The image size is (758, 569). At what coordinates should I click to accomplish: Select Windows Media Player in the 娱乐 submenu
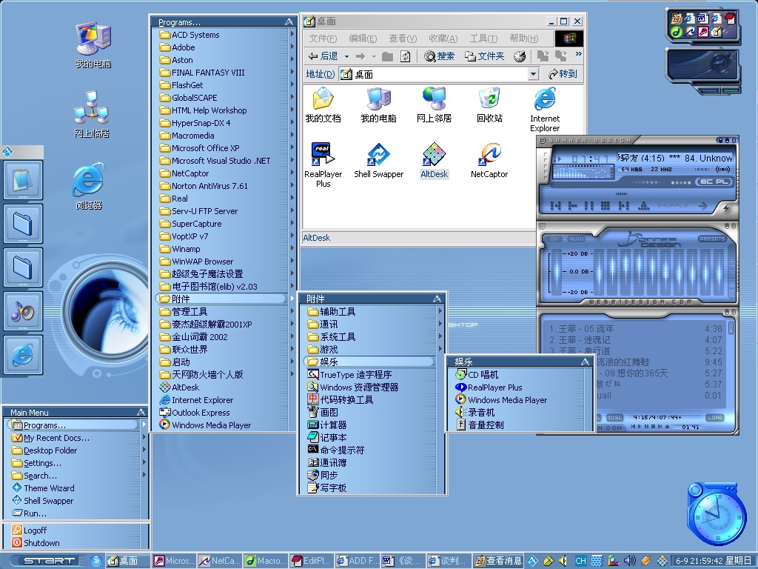tap(507, 400)
